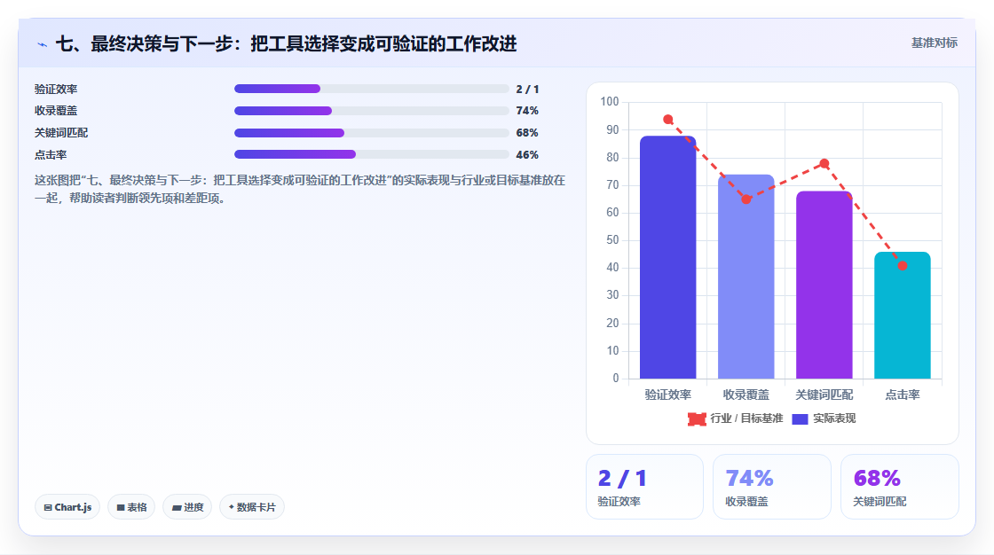Click the 68% value in the progress list
The width and height of the screenshot is (994, 555).
click(x=527, y=133)
